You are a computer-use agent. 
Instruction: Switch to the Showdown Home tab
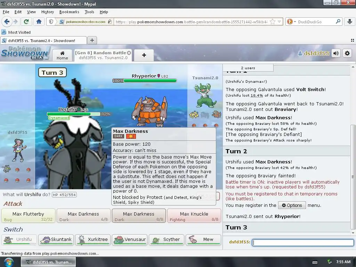coord(62,55)
